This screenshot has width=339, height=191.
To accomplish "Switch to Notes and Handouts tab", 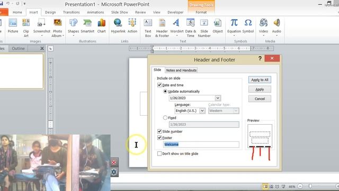I will click(181, 70).
